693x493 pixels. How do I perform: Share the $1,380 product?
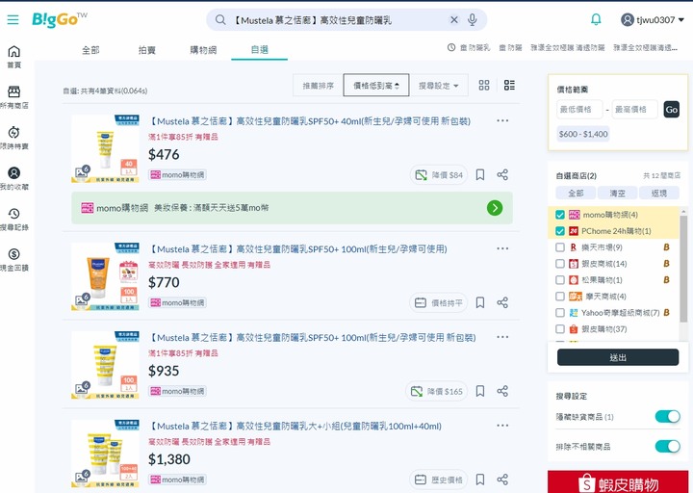pos(502,480)
